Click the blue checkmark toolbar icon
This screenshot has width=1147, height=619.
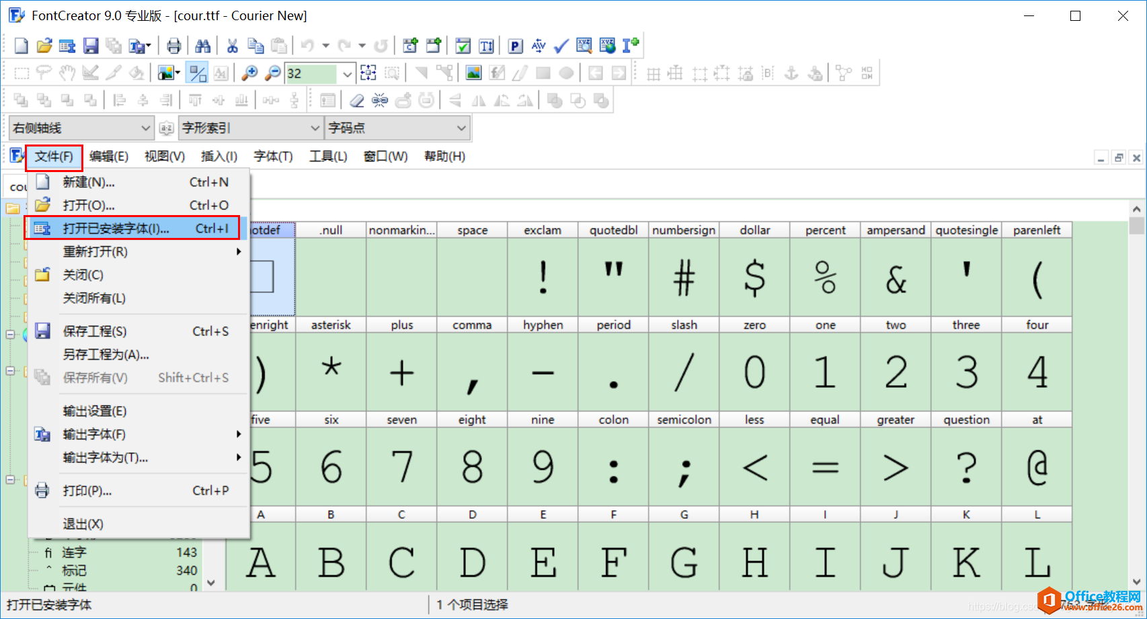561,46
